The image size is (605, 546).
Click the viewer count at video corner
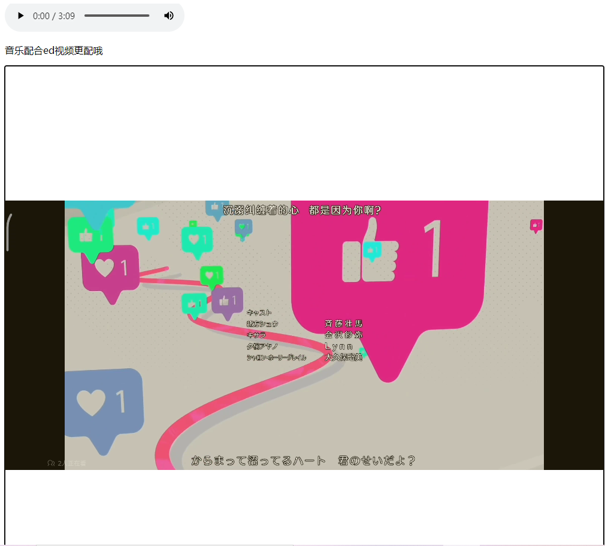coord(66,463)
